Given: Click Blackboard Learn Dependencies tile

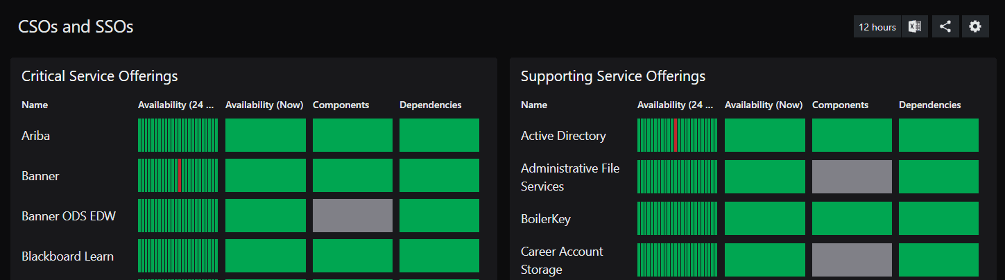Looking at the screenshot, I should pyautogui.click(x=439, y=256).
